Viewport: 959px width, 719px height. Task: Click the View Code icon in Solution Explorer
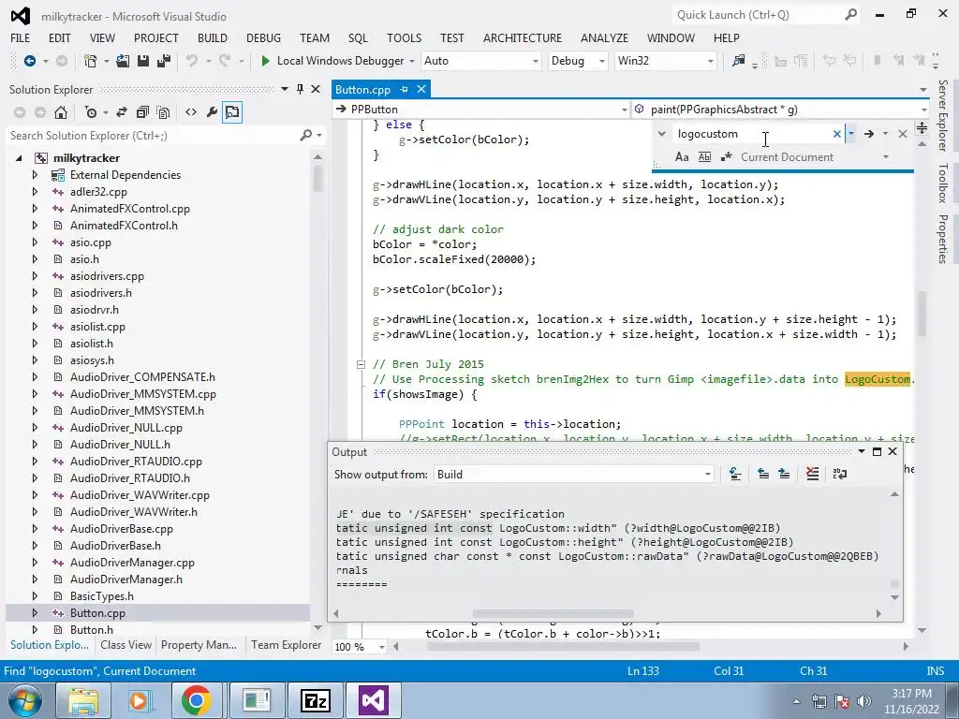(191, 112)
